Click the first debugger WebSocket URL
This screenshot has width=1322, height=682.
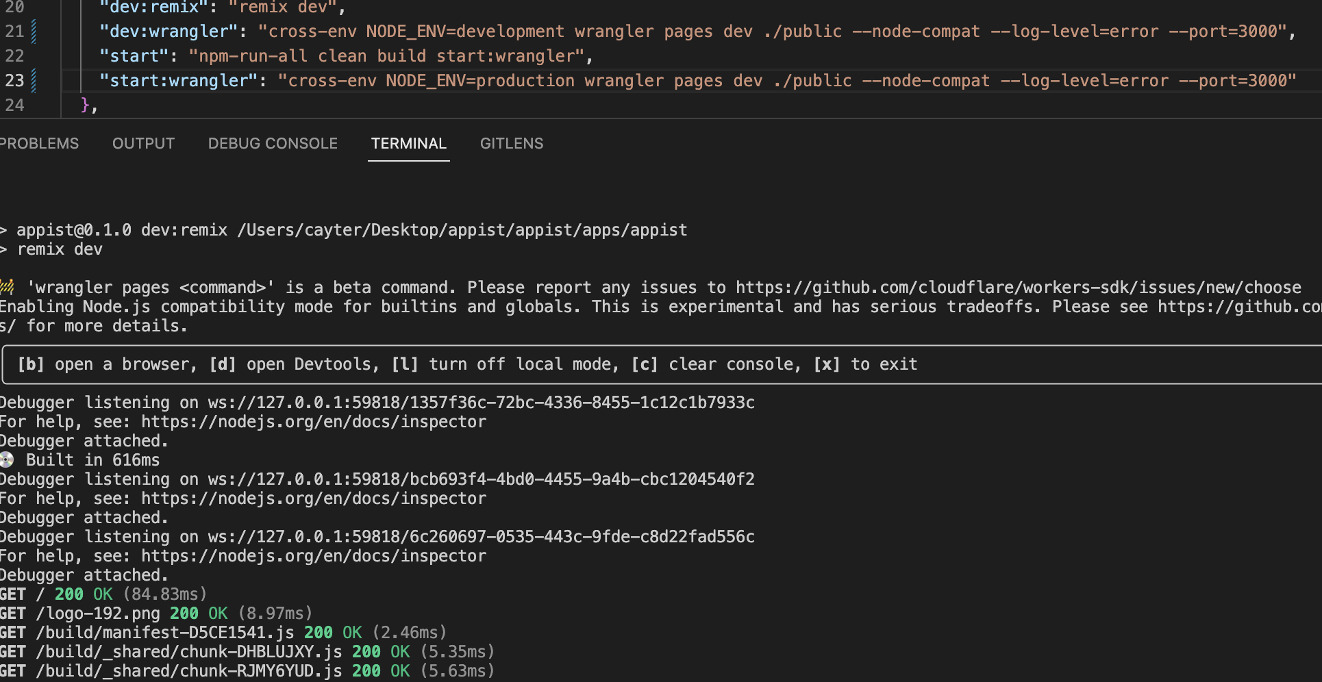click(481, 402)
